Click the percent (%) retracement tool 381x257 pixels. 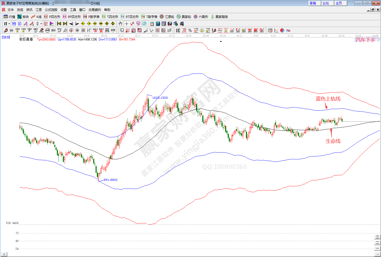coord(190,30)
